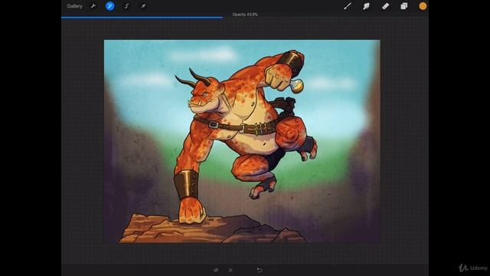Activate the Transform arrow tool

[143, 6]
